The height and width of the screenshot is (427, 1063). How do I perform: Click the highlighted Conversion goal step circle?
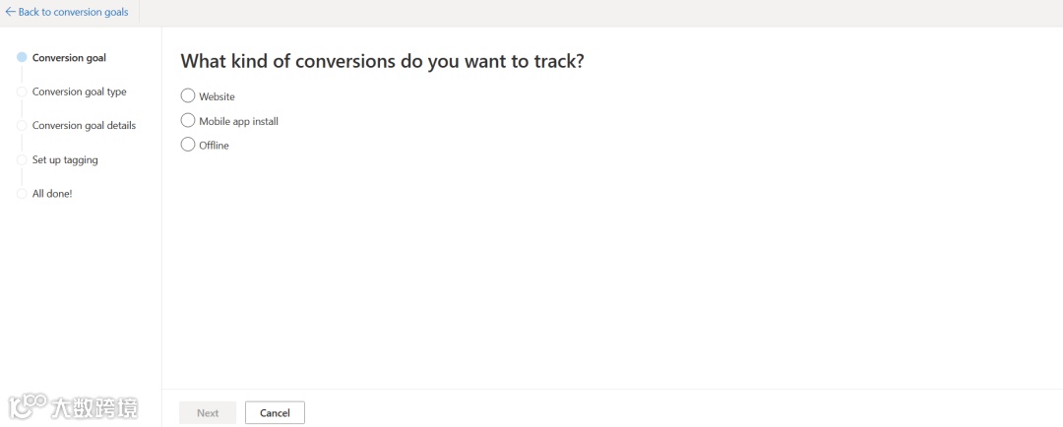pyautogui.click(x=22, y=58)
